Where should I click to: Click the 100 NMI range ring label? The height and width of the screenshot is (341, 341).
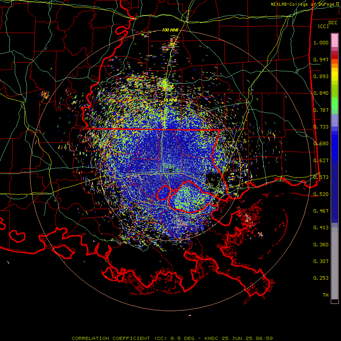[x=170, y=30]
